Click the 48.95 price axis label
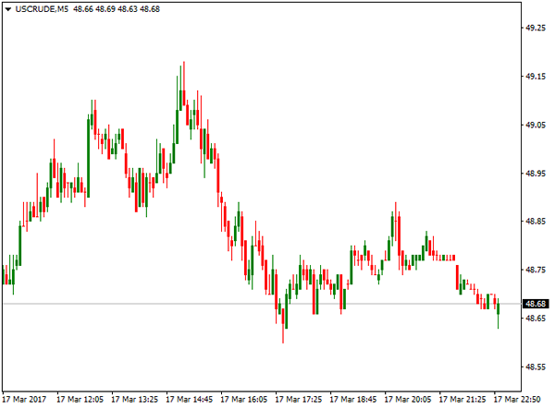This screenshot has height=409, width=555. coord(536,173)
